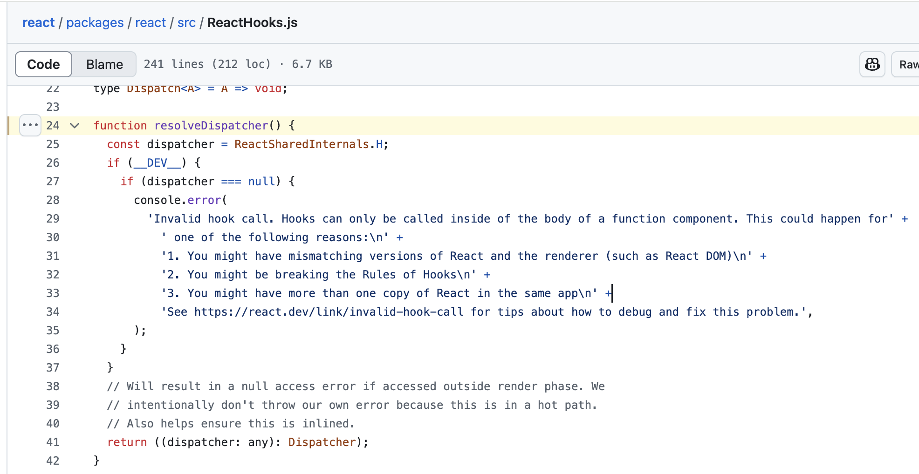Click the ReactHooks.js file name heading
Screen dimensions: 919x474
(x=252, y=23)
